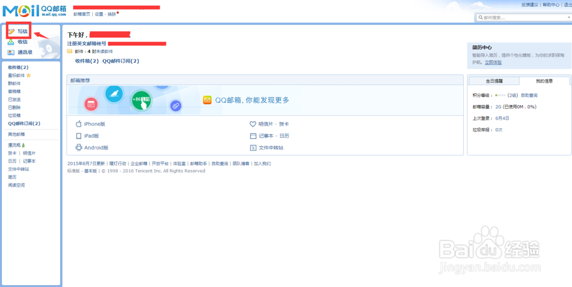Click 邮箱助手 footer link
Viewport: 572px width, 287px height.
(x=198, y=164)
